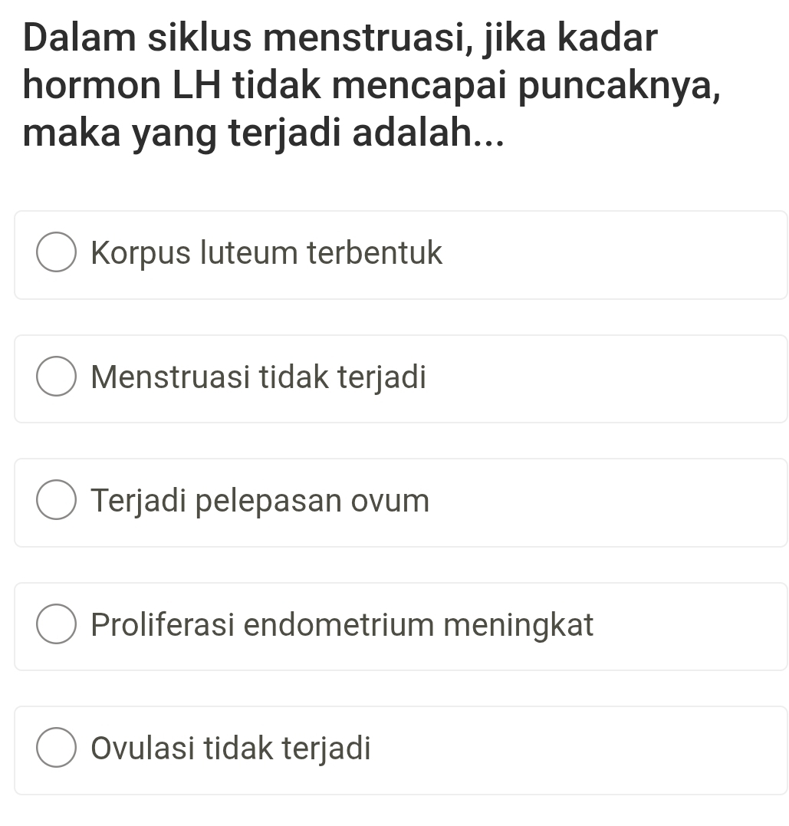Click the 'Terjadi pelepasan ovum' answer text
Viewport: 789px width, 826px height.
pyautogui.click(x=260, y=502)
